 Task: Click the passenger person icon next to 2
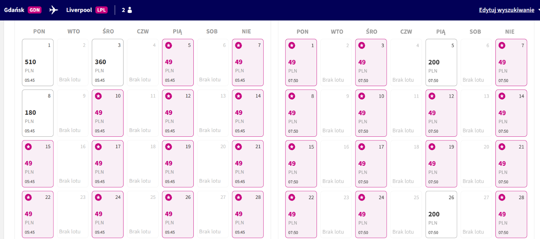[130, 10]
